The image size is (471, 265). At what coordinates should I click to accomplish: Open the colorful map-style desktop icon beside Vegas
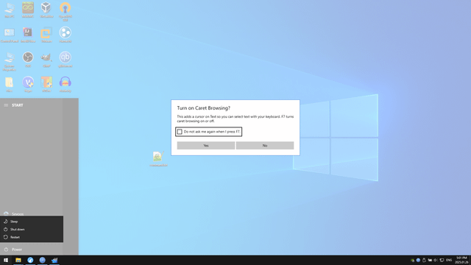(x=46, y=85)
